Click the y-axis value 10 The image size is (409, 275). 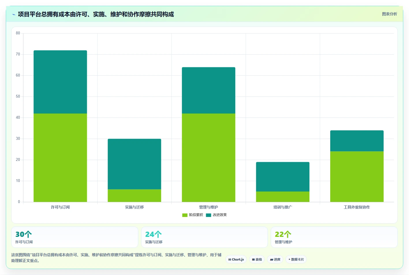tap(18, 181)
